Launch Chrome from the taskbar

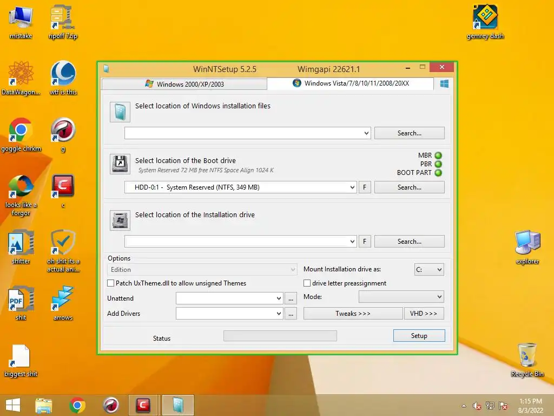[x=77, y=405]
